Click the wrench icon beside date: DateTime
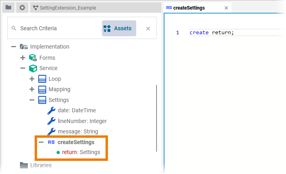 (x=51, y=110)
